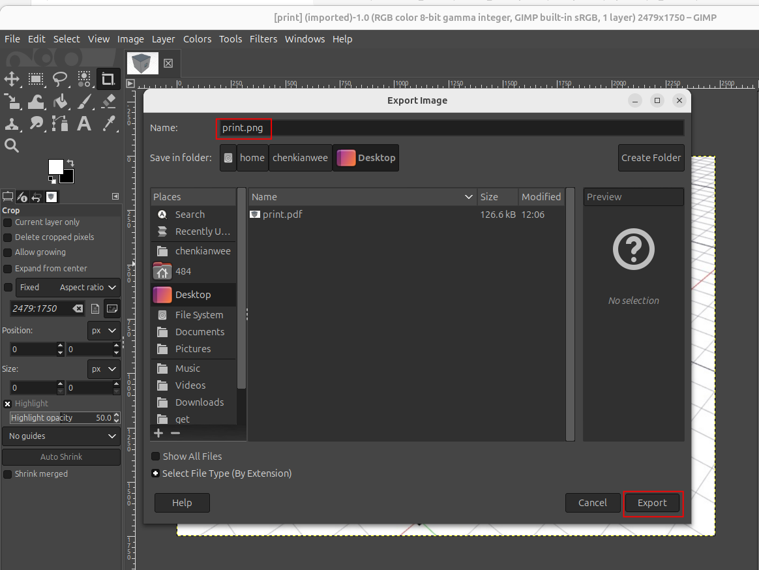
Task: Open the No guides dropdown
Action: [61, 436]
